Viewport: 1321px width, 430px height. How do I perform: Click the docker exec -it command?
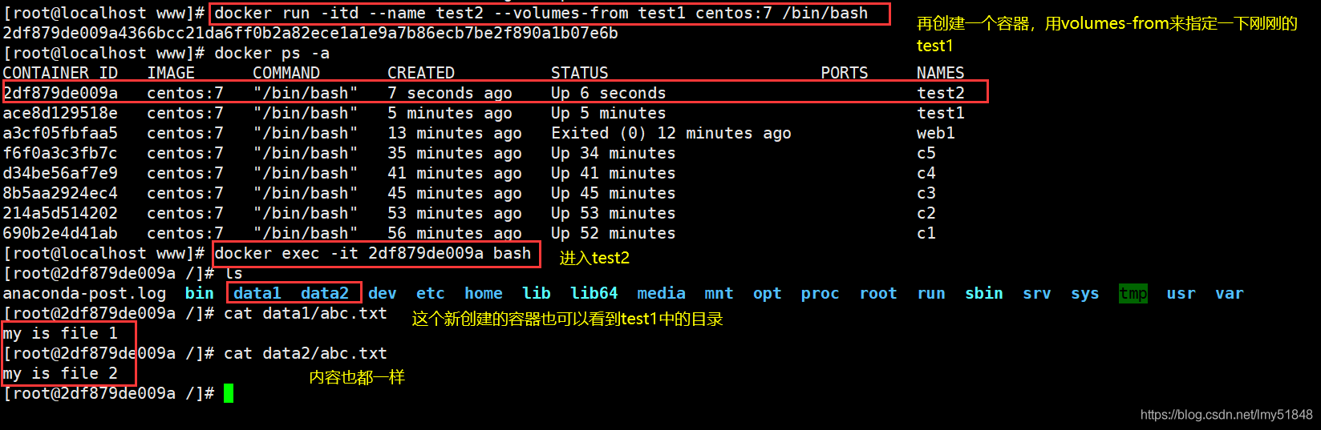coord(373,253)
